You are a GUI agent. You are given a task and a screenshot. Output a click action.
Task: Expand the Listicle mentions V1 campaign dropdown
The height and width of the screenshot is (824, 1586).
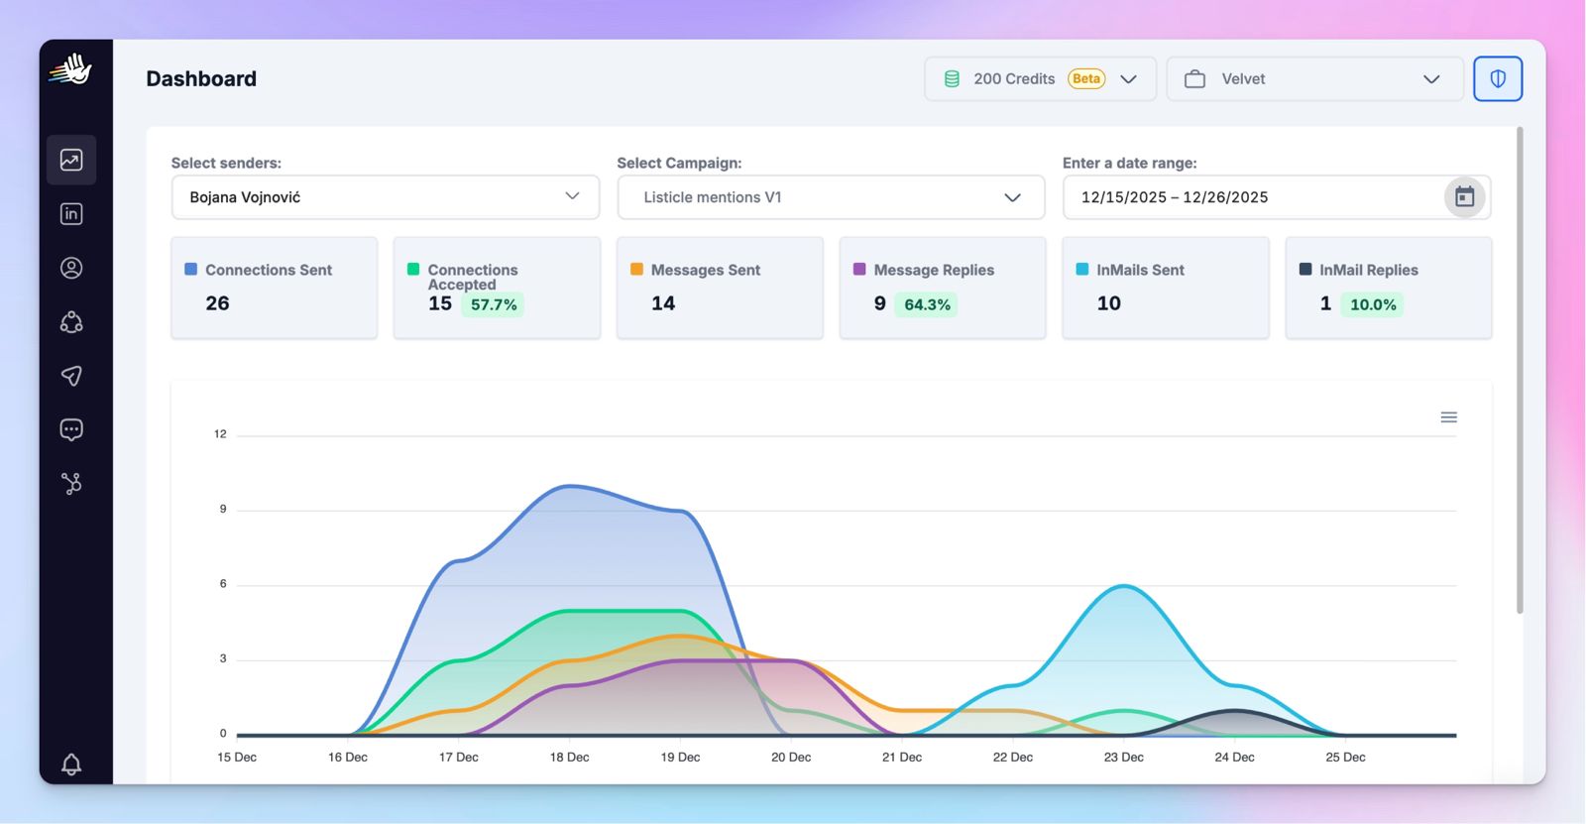831,197
